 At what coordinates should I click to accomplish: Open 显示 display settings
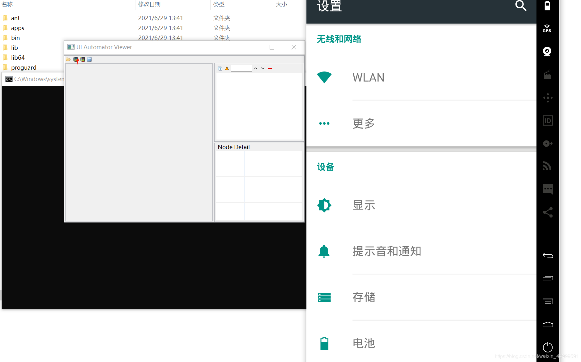pyautogui.click(x=421, y=205)
